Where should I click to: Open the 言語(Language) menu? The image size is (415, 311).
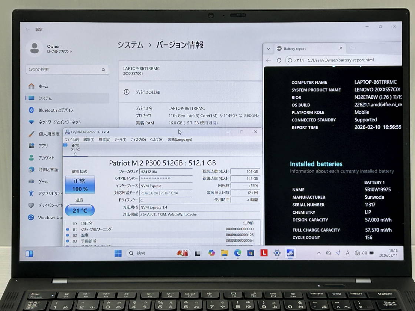[180, 140]
